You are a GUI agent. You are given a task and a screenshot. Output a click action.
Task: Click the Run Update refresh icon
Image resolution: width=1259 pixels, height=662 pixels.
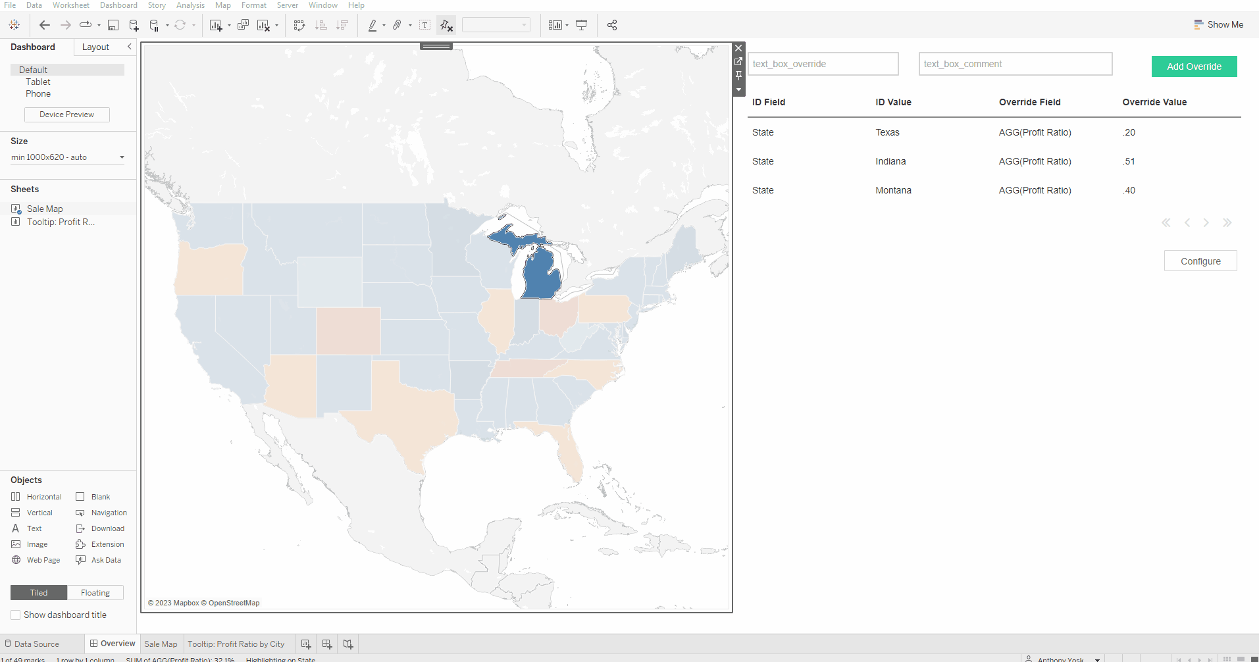(180, 25)
